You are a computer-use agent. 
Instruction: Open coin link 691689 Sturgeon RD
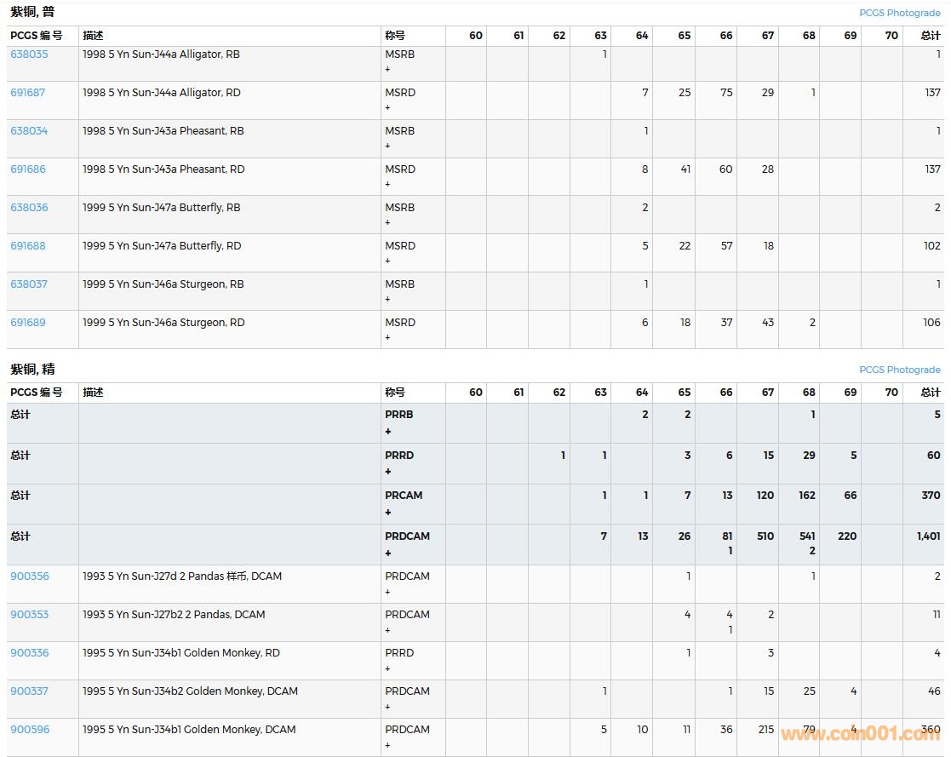coord(27,322)
